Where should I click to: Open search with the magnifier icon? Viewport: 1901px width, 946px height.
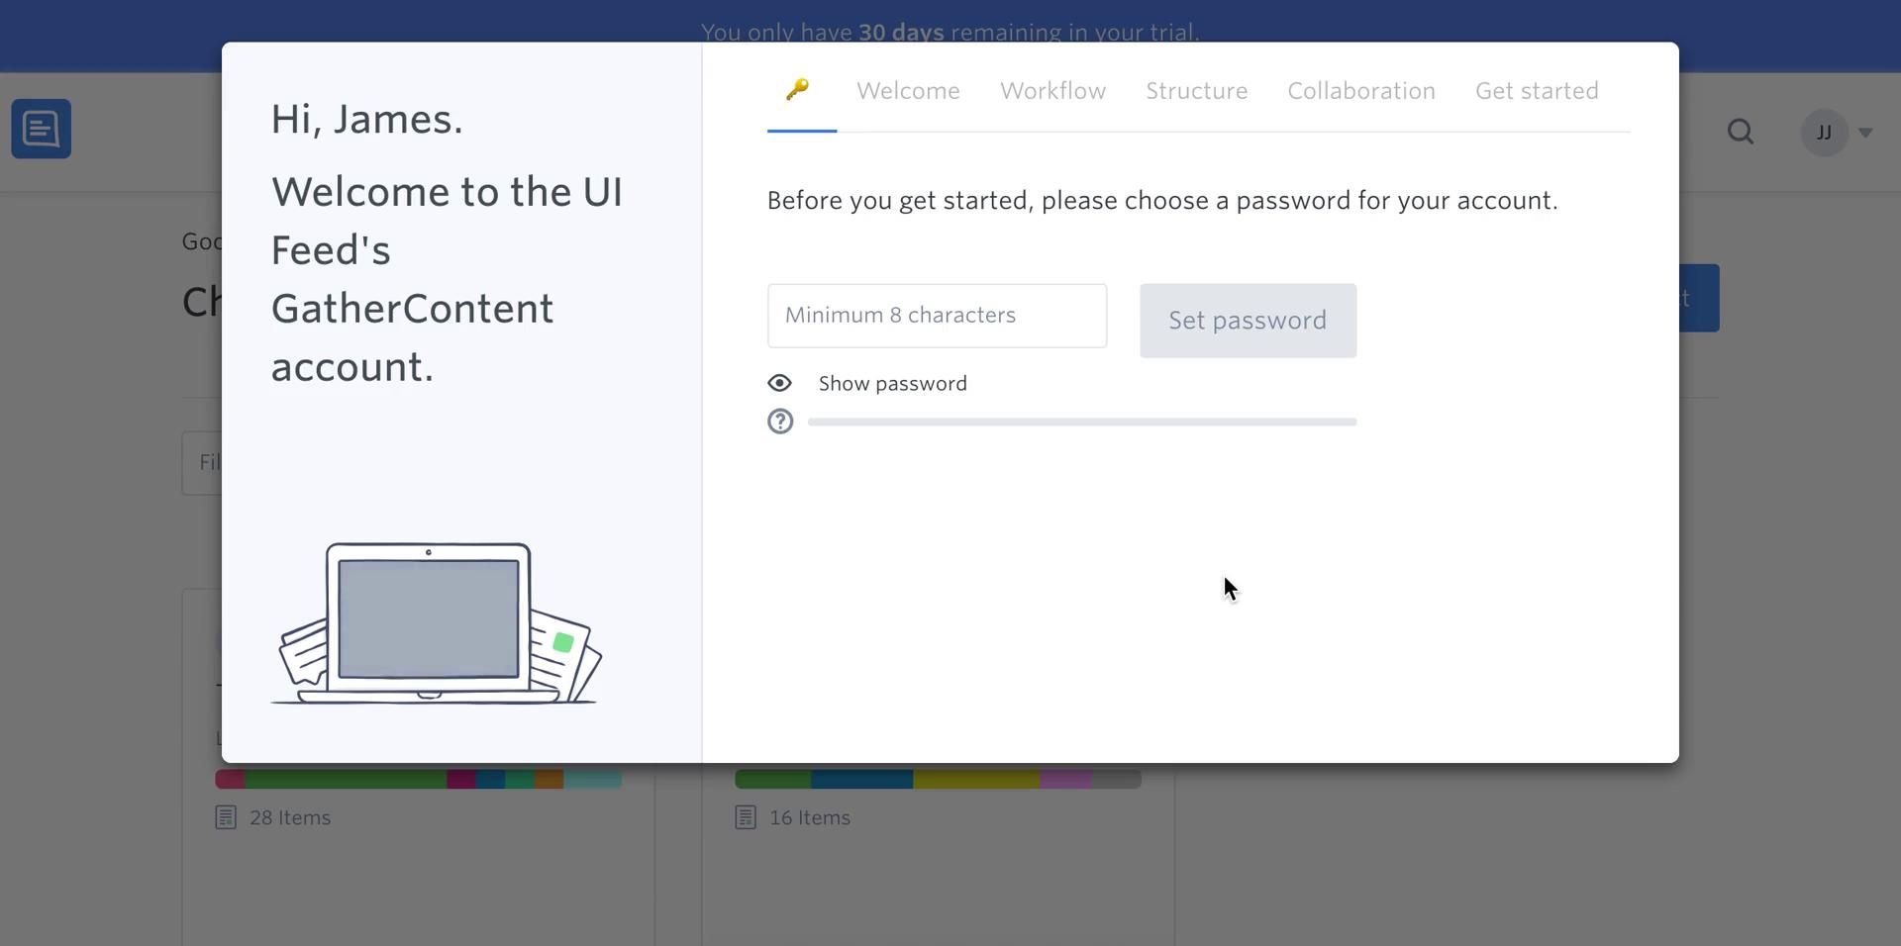(1741, 132)
